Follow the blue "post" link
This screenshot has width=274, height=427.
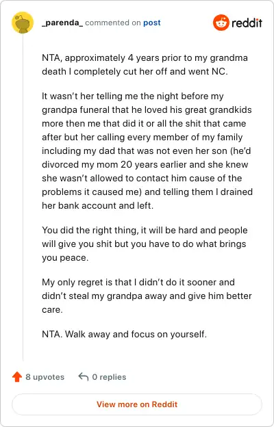tap(152, 23)
